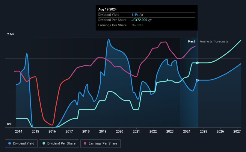The image size is (246, 152).
Task: Click the tooltip's Earnings Per Share row label
Action: coord(112,25)
